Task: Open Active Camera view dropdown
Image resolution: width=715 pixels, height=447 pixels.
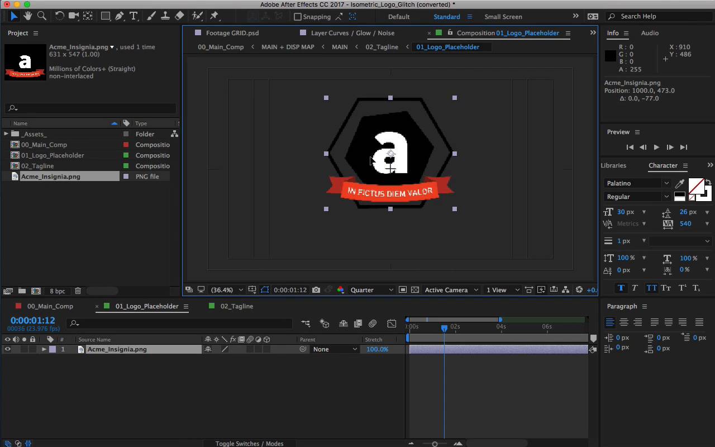Action: point(451,290)
